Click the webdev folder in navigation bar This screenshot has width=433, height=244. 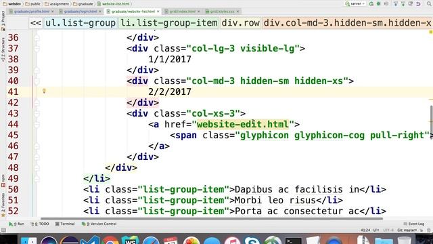[x=12, y=4]
